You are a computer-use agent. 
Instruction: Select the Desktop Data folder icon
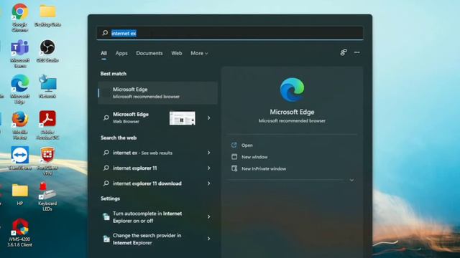pos(47,11)
